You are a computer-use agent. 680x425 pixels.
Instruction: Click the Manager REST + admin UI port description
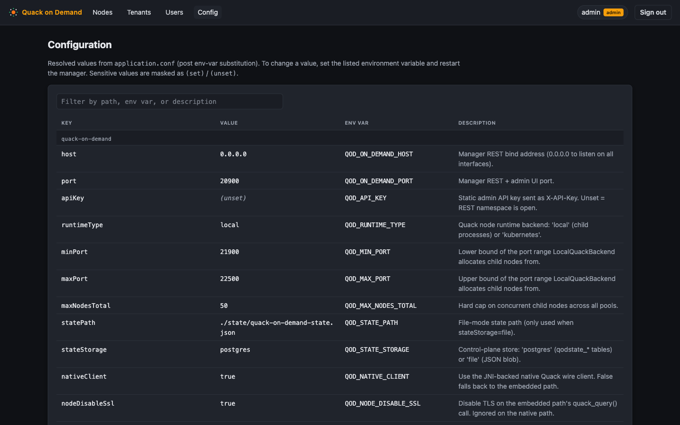pos(506,181)
